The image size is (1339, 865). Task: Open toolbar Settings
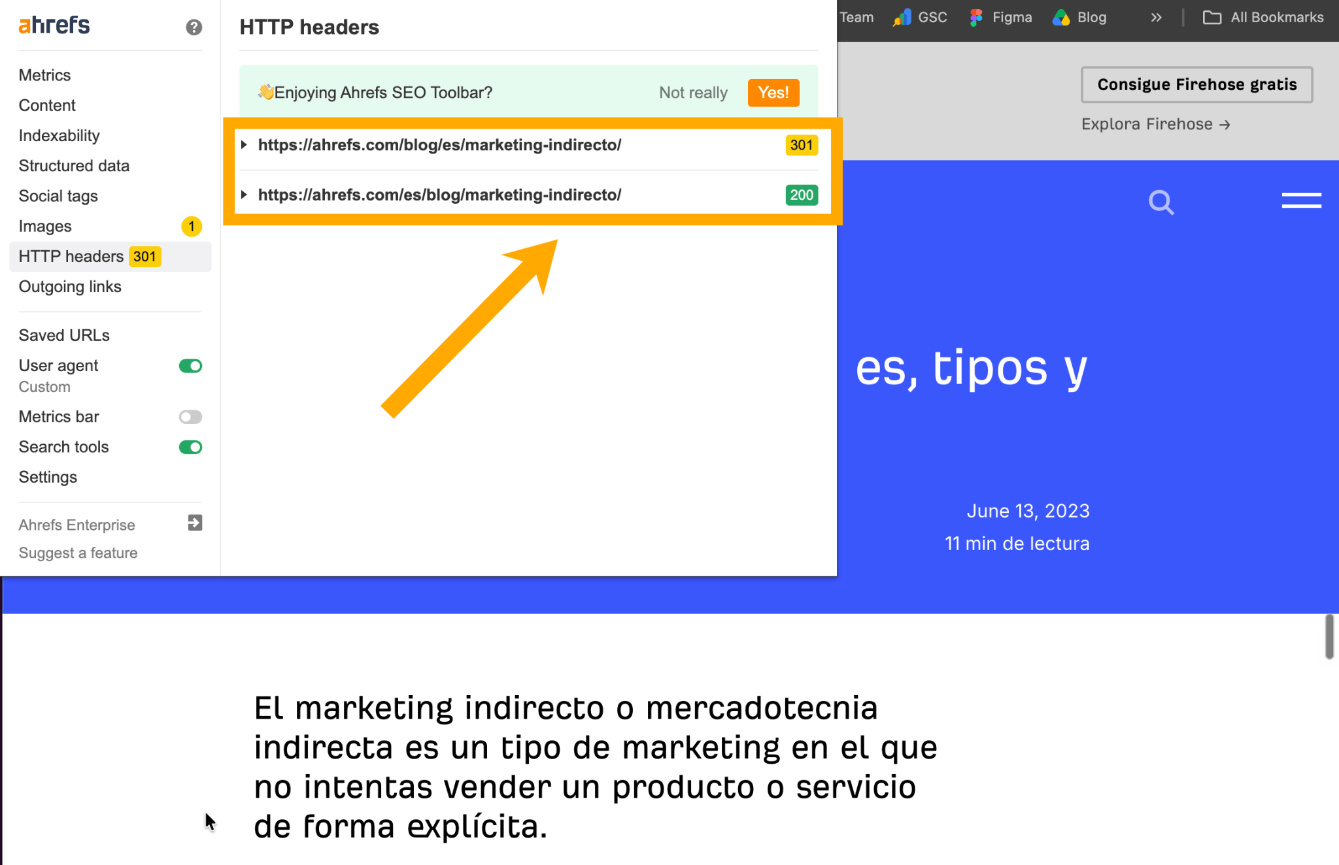coord(48,477)
